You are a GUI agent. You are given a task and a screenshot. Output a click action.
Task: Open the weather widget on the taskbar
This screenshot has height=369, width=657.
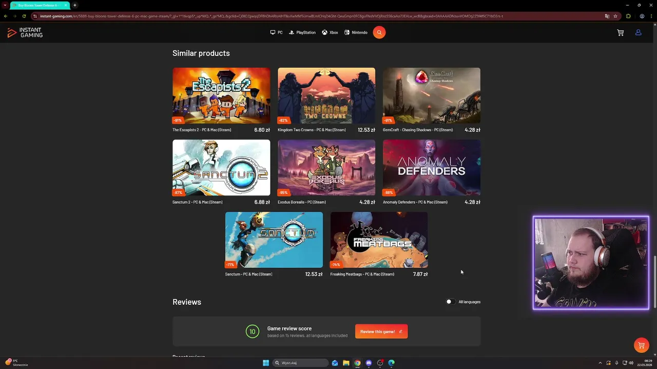pos(16,362)
